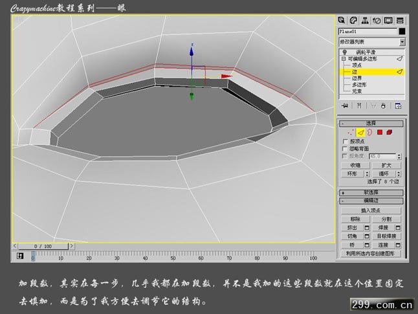Toggle Show End Result icon
Screen dimensions: 418x314
point(359,106)
